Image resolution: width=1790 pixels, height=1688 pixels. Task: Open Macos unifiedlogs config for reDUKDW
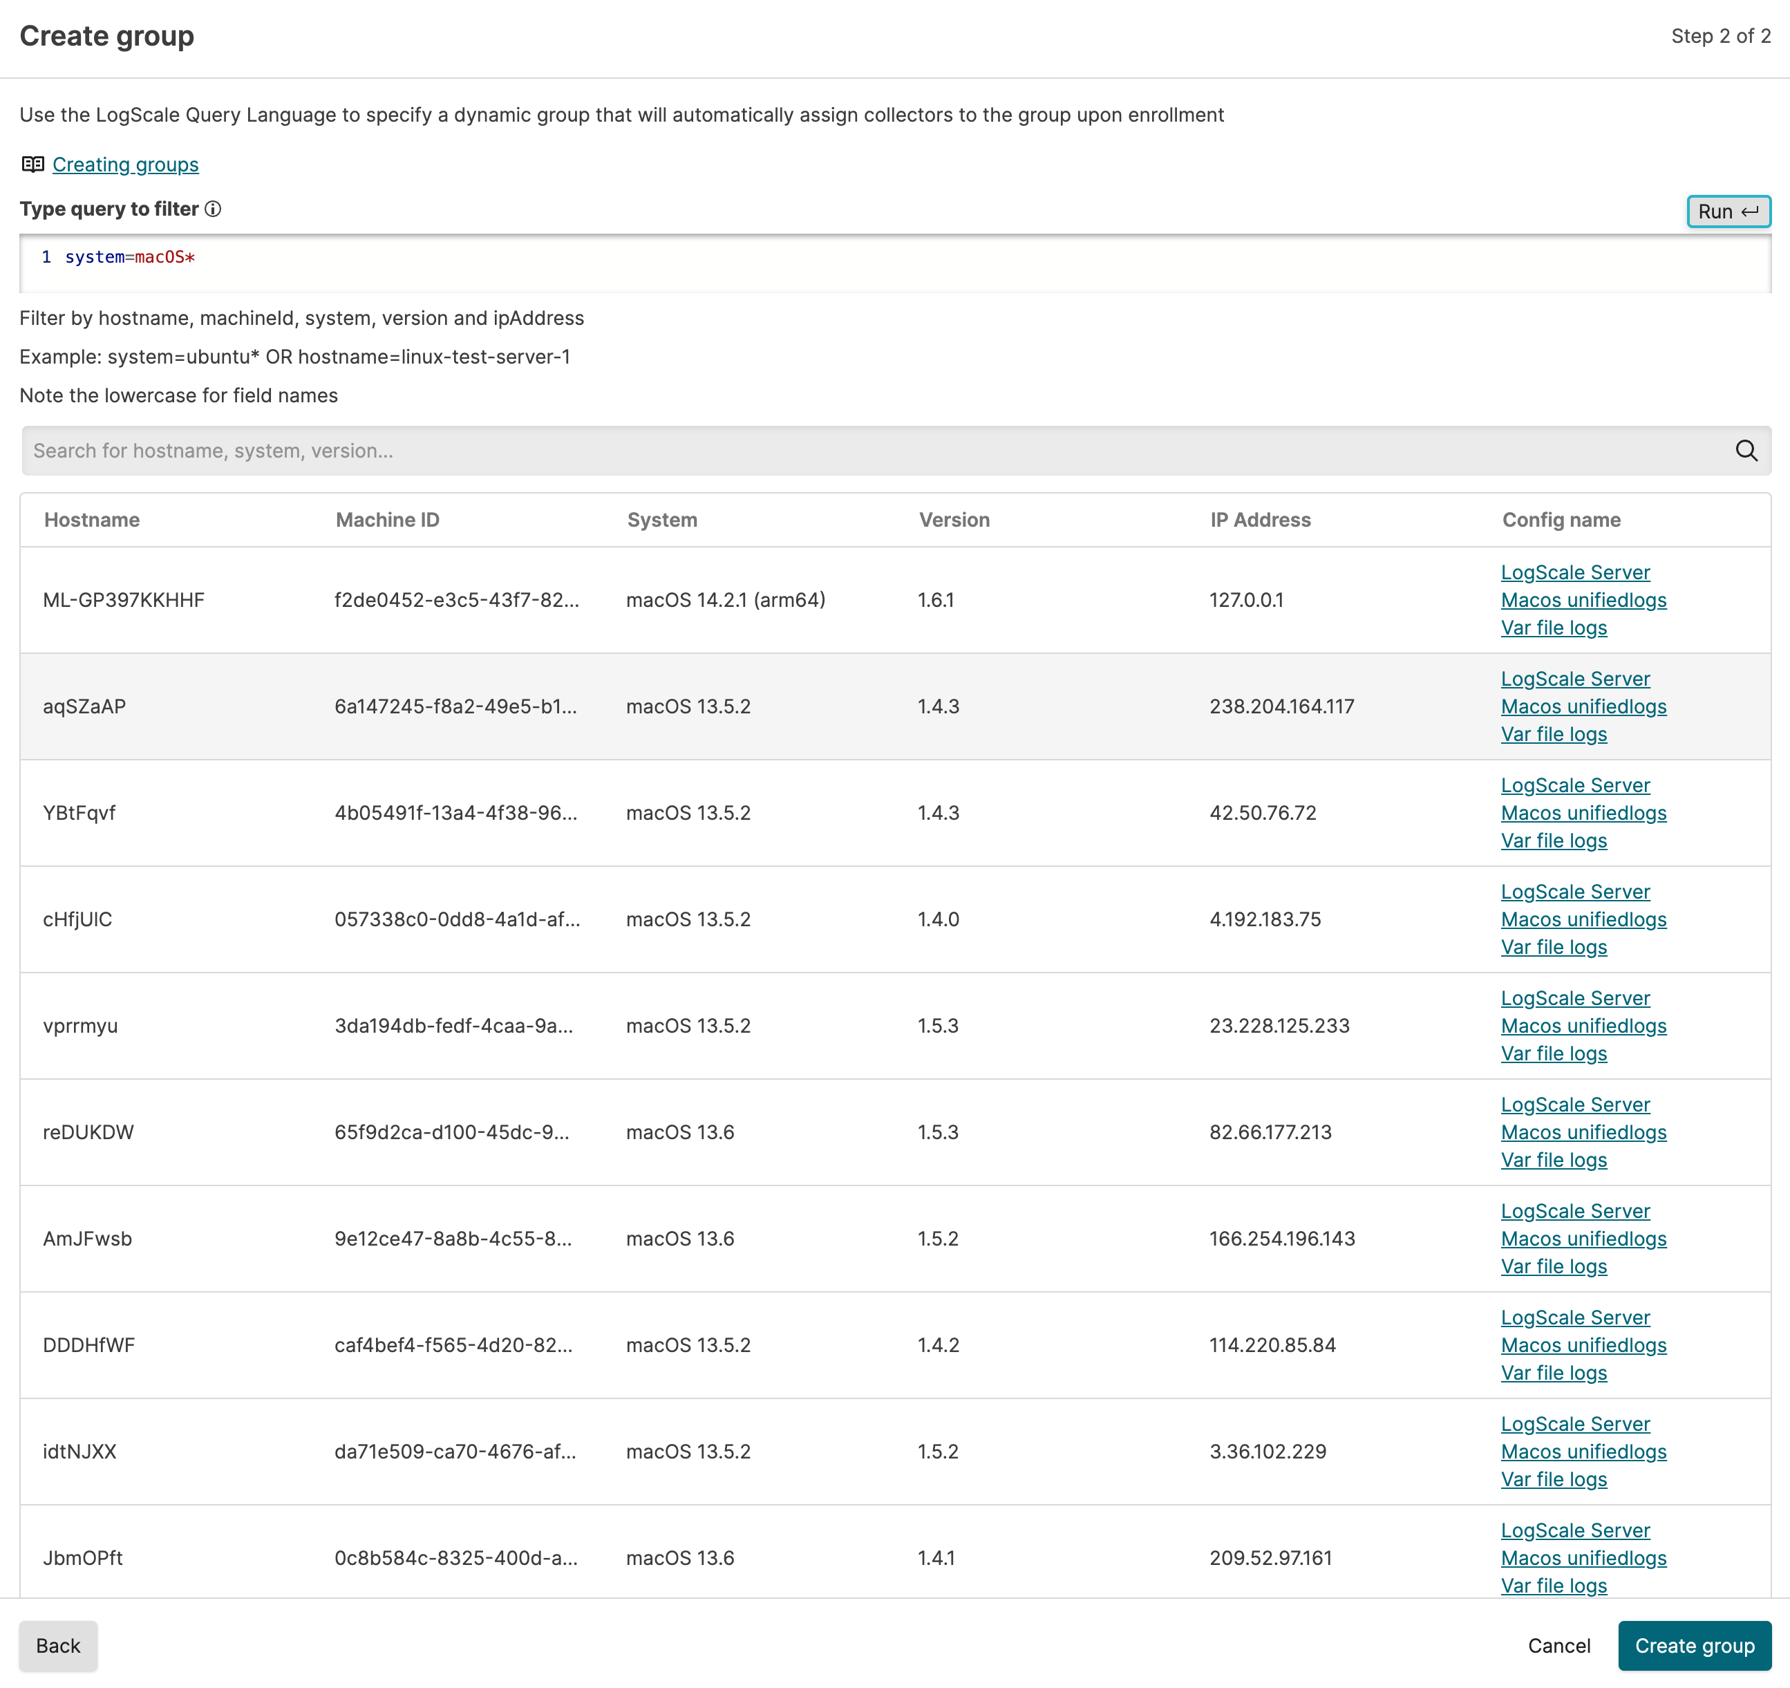pyautogui.click(x=1583, y=1132)
